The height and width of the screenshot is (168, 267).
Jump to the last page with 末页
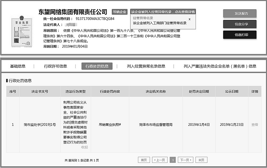coord(202,160)
